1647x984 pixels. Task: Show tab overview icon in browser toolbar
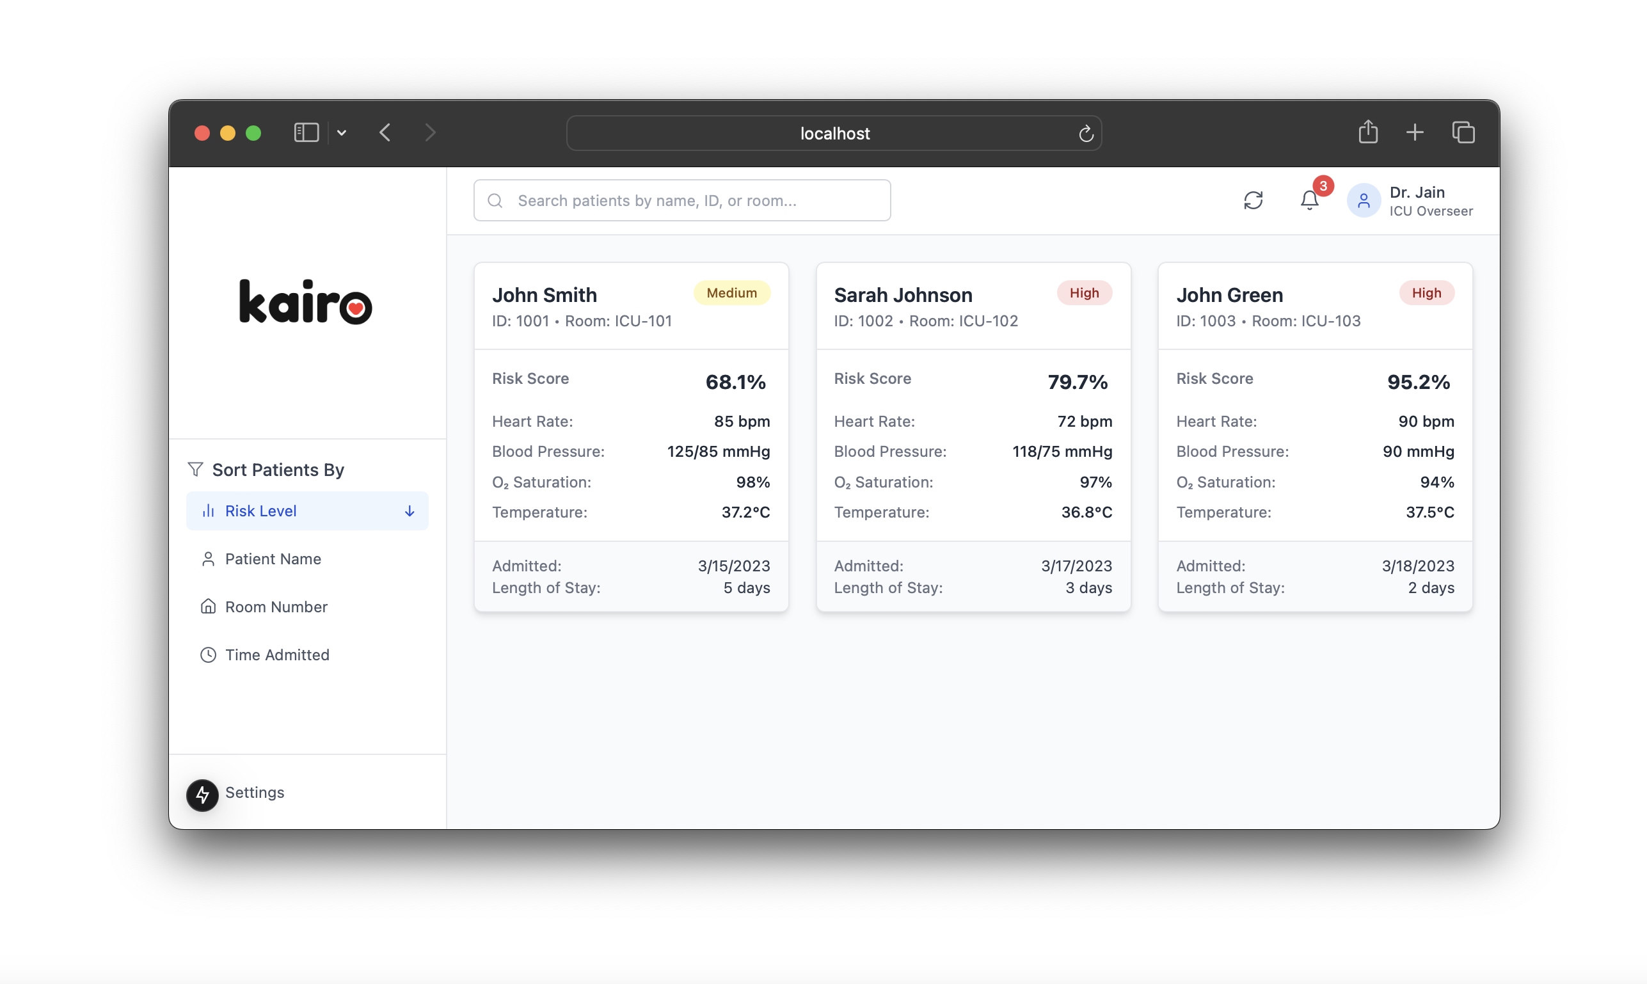click(x=1463, y=132)
